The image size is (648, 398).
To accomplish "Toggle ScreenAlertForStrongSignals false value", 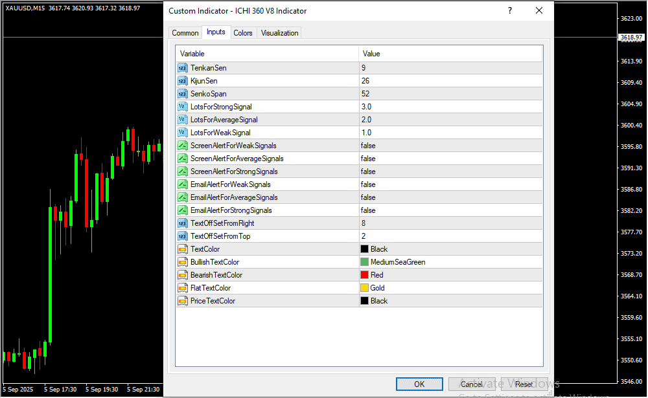I will pos(450,171).
